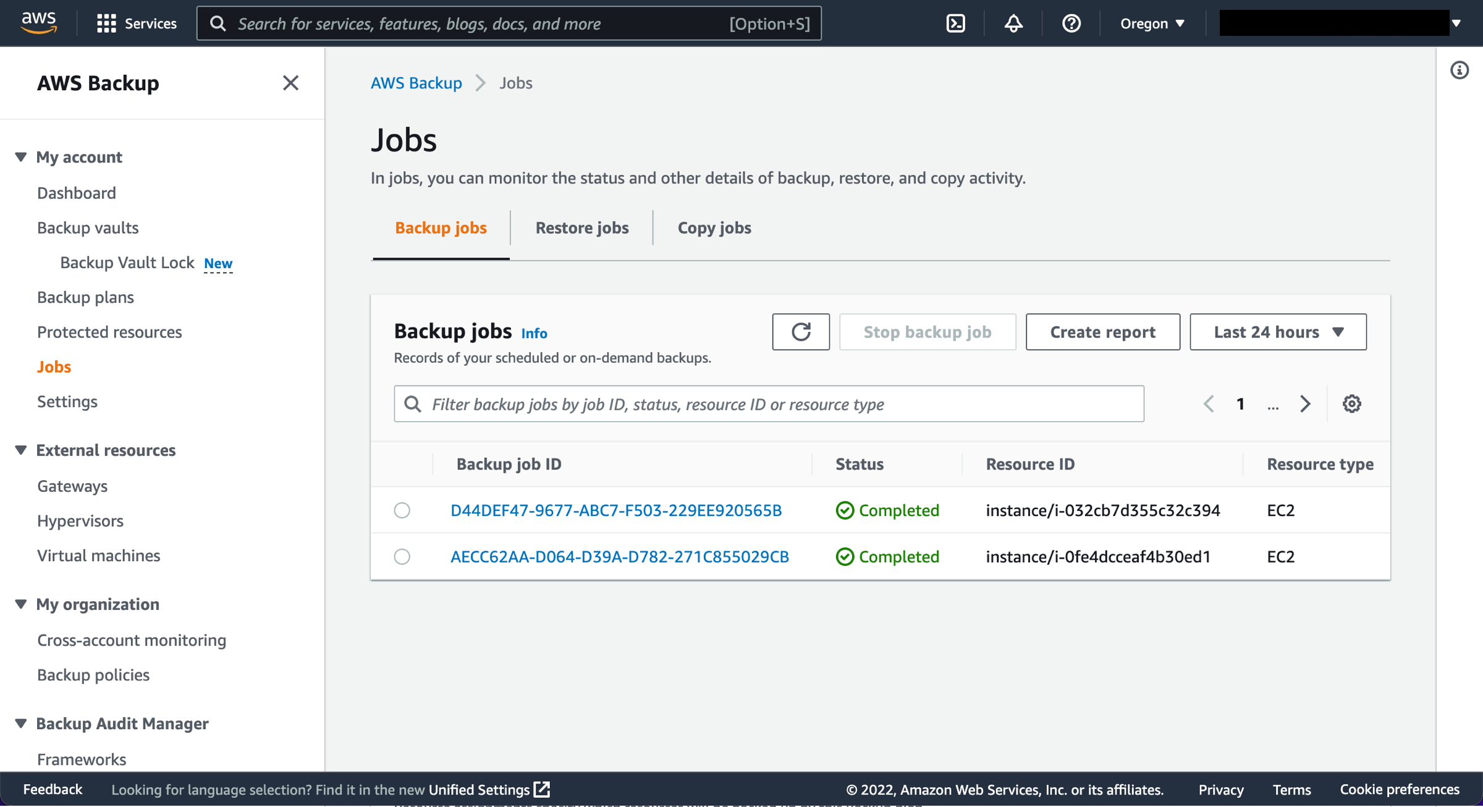The height and width of the screenshot is (807, 1483).
Task: Open the Services grid menu
Action: pos(137,23)
